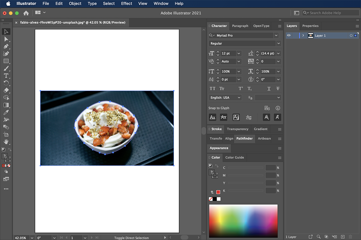
Task: Click the Change Screen Mode icon
Action: pos(6,179)
